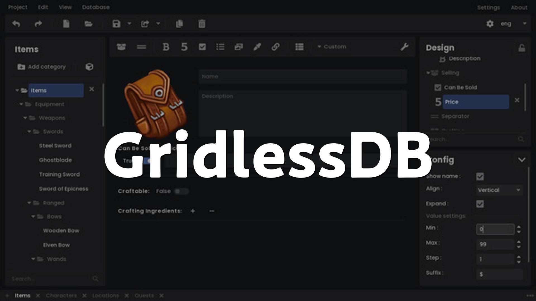Add a color picker eyedropper field

coord(257,47)
